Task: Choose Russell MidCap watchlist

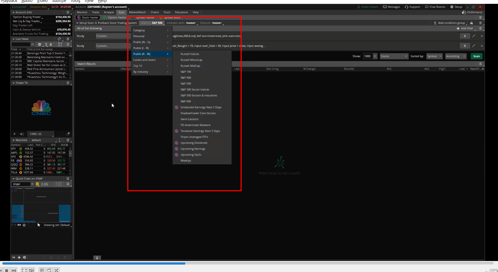Action: coord(190,66)
